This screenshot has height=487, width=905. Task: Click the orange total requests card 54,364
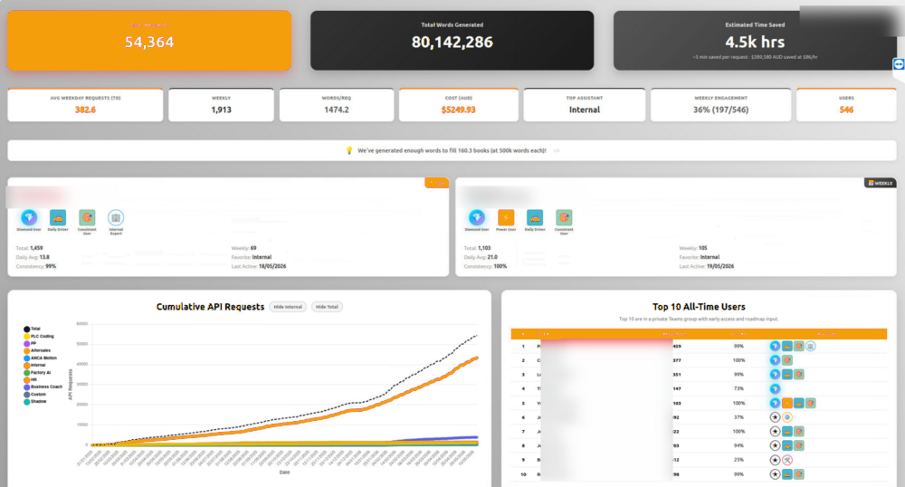[x=149, y=41]
